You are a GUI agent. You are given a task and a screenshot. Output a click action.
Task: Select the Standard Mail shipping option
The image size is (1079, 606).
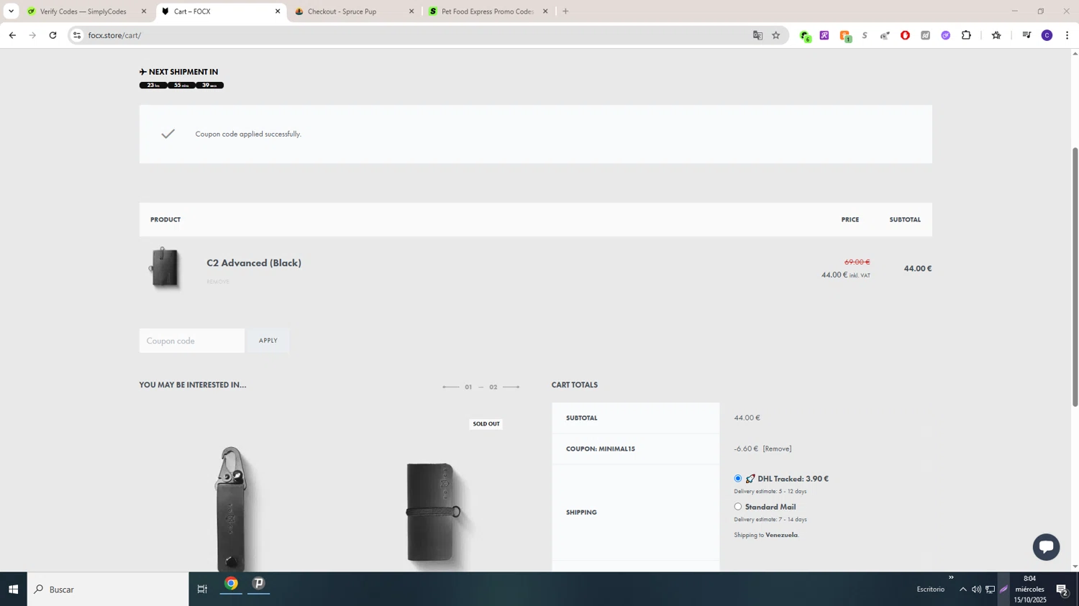pos(738,507)
